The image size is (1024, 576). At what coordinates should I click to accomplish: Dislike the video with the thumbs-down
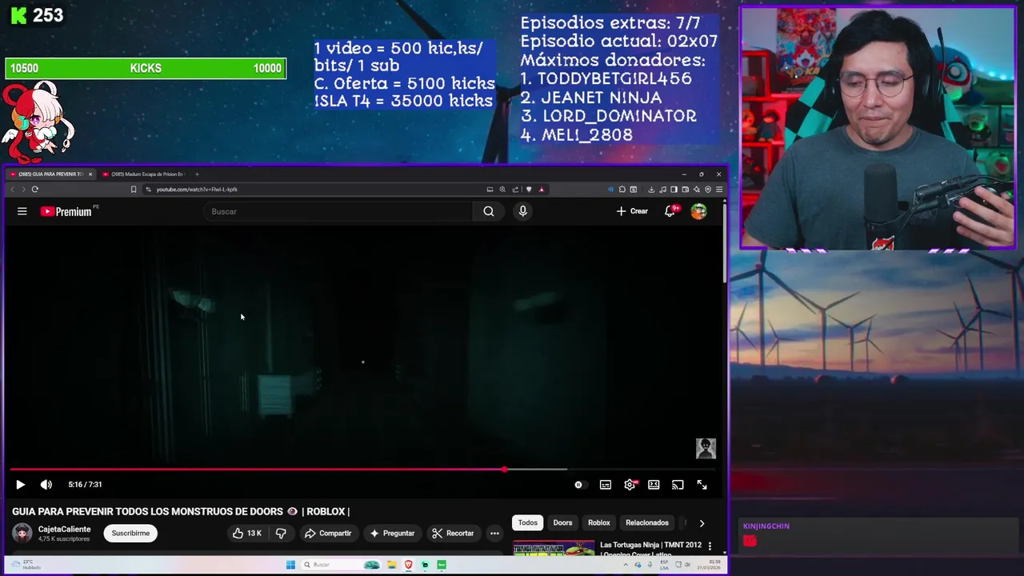[x=281, y=533]
